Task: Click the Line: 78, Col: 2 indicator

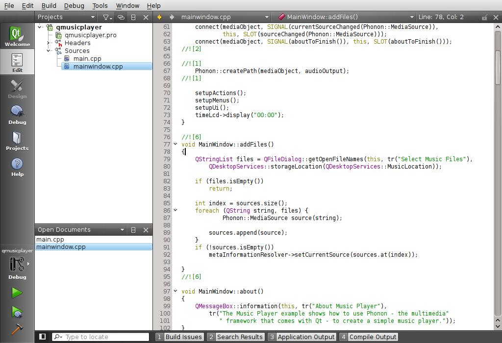Action: [x=441, y=17]
